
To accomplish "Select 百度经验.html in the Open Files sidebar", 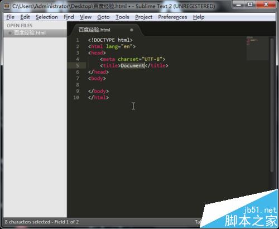I will [35, 33].
